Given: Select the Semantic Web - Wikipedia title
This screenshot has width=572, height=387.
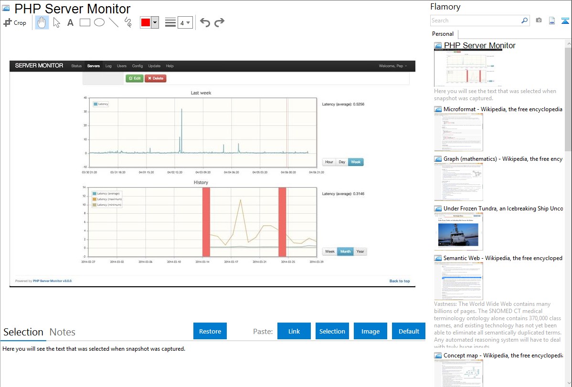Looking at the screenshot, I should coord(503,258).
